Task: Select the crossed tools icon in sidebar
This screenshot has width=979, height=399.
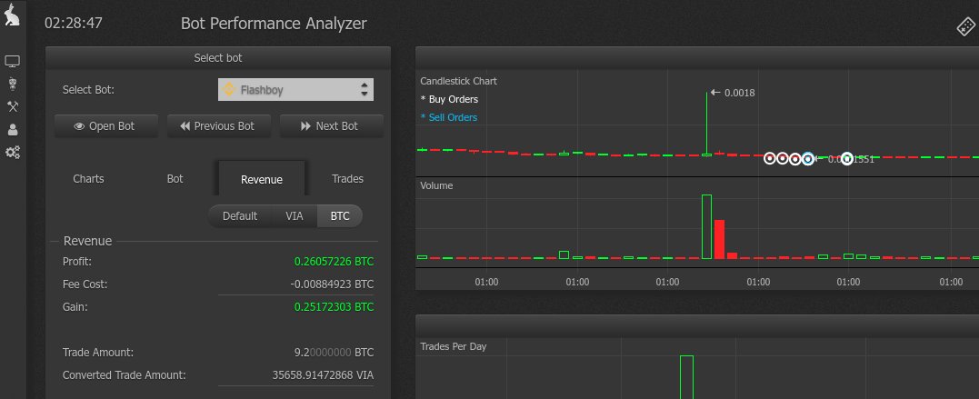Action: [13, 106]
